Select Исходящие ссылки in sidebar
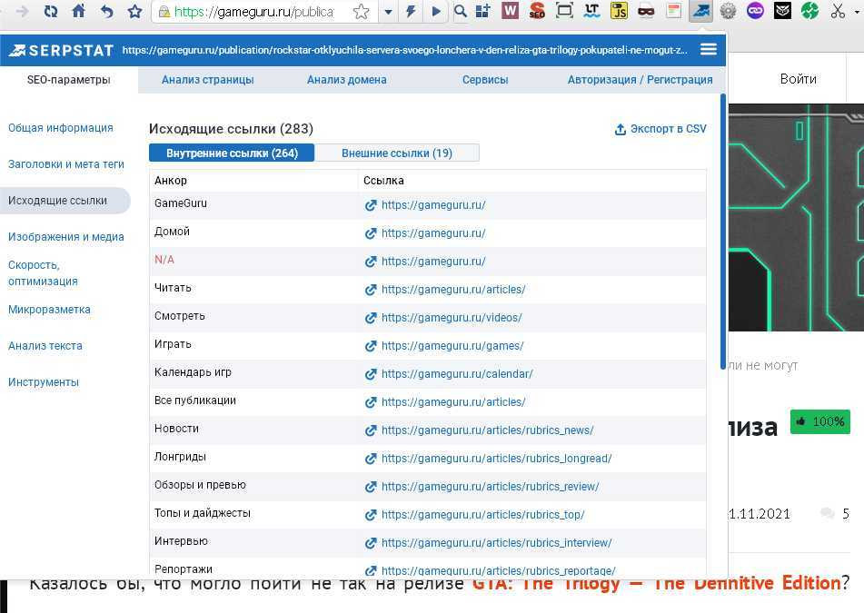This screenshot has width=864, height=613. point(65,201)
